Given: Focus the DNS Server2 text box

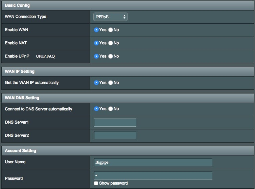Looking at the screenshot, I should (115, 135).
